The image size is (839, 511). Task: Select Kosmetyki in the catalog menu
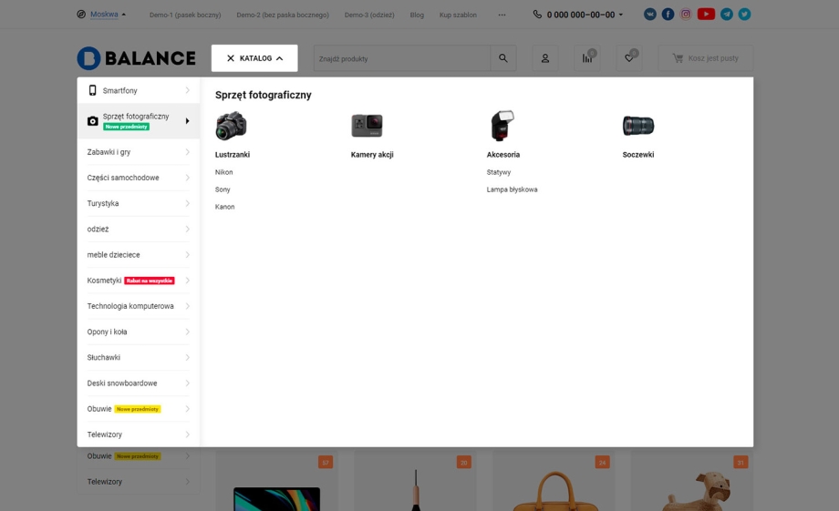(105, 281)
